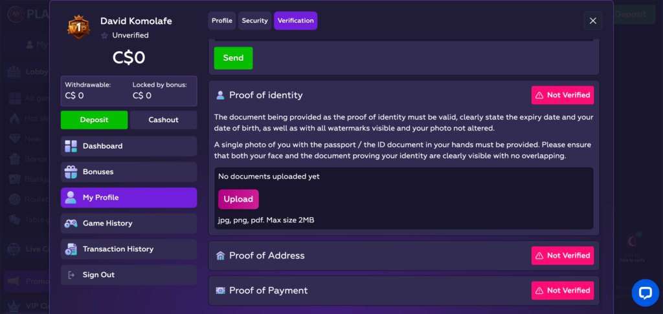Open the live chat bubble icon
663x314 pixels.
pos(646,293)
